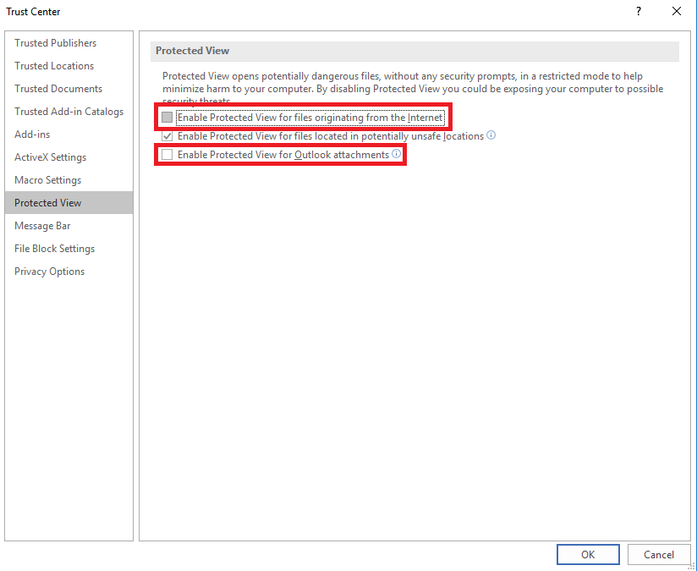
Task: Enable Protected View for Outlook attachments
Action: (x=167, y=155)
